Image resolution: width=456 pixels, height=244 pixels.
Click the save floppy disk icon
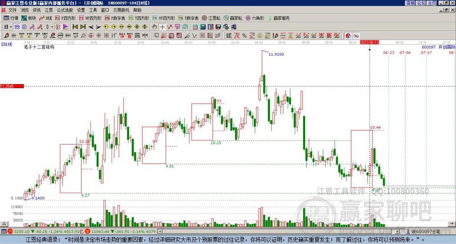click(x=218, y=27)
